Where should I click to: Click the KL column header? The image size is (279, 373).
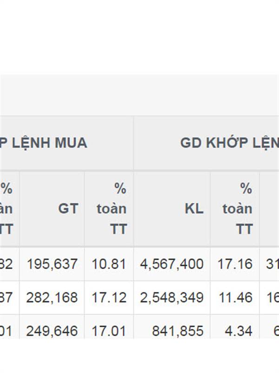pos(194,208)
